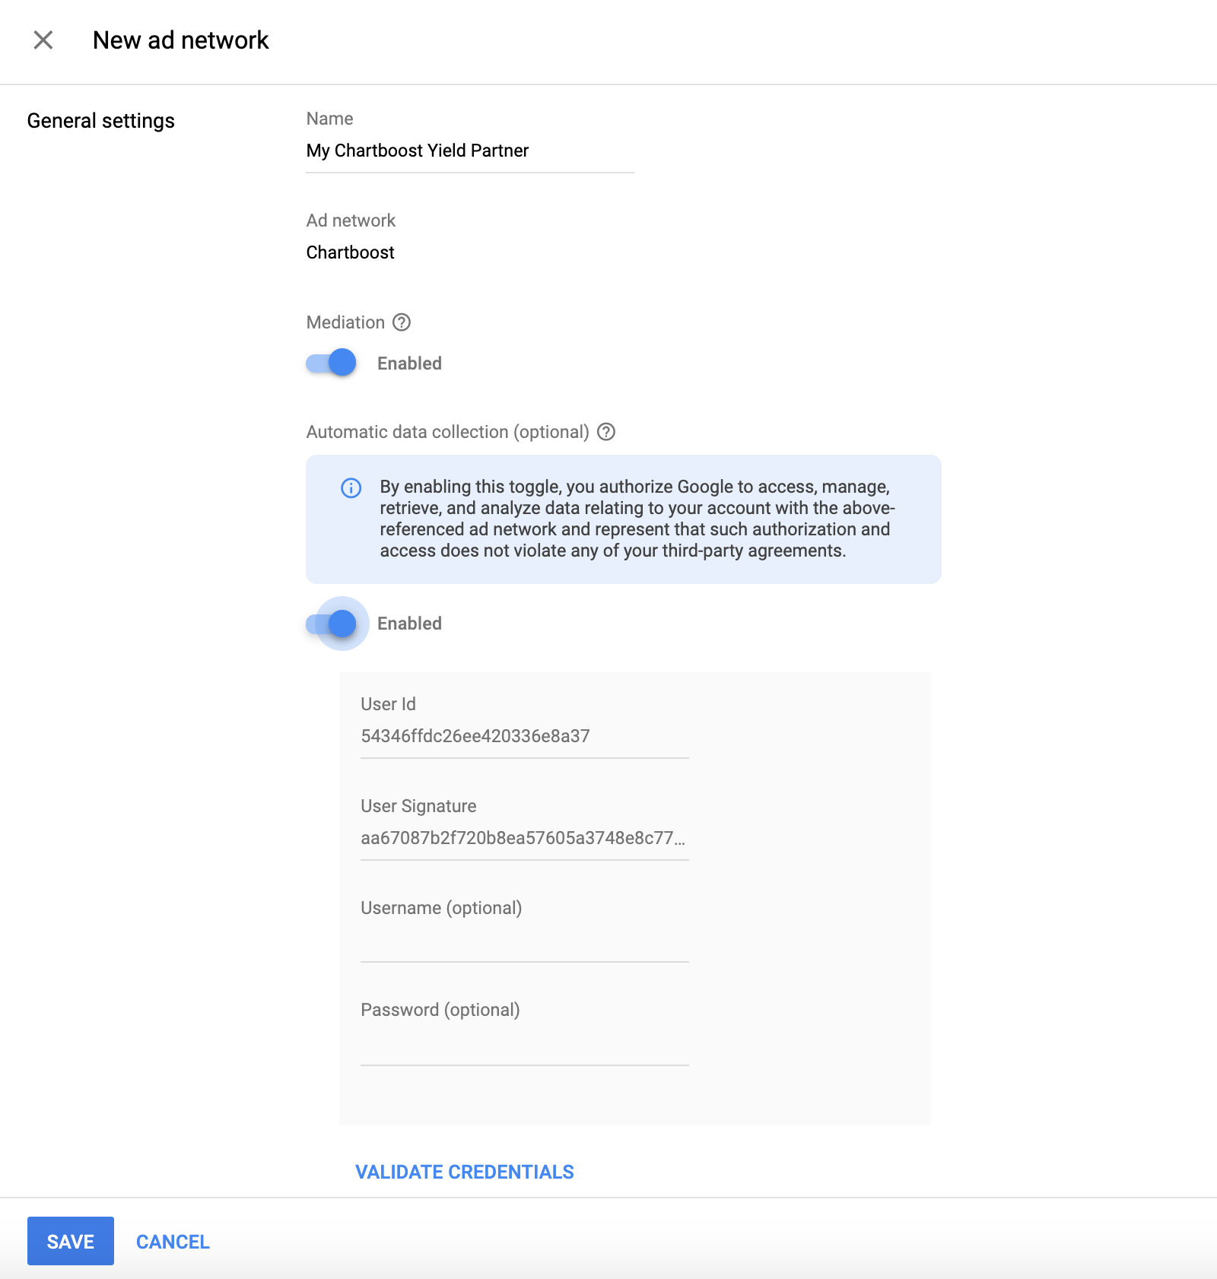
Task: Save the new ad network
Action: [x=70, y=1240]
